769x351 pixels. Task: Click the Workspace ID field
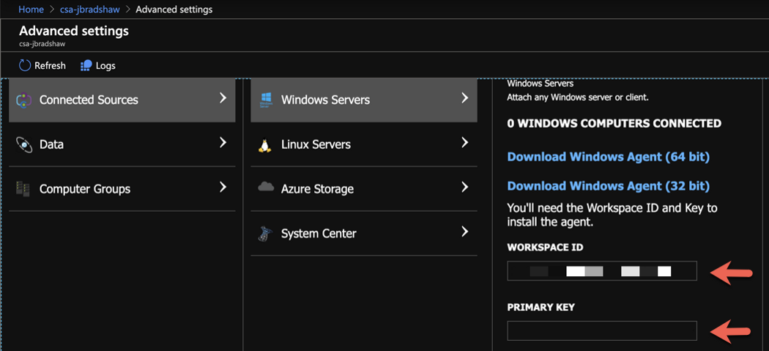pyautogui.click(x=601, y=271)
